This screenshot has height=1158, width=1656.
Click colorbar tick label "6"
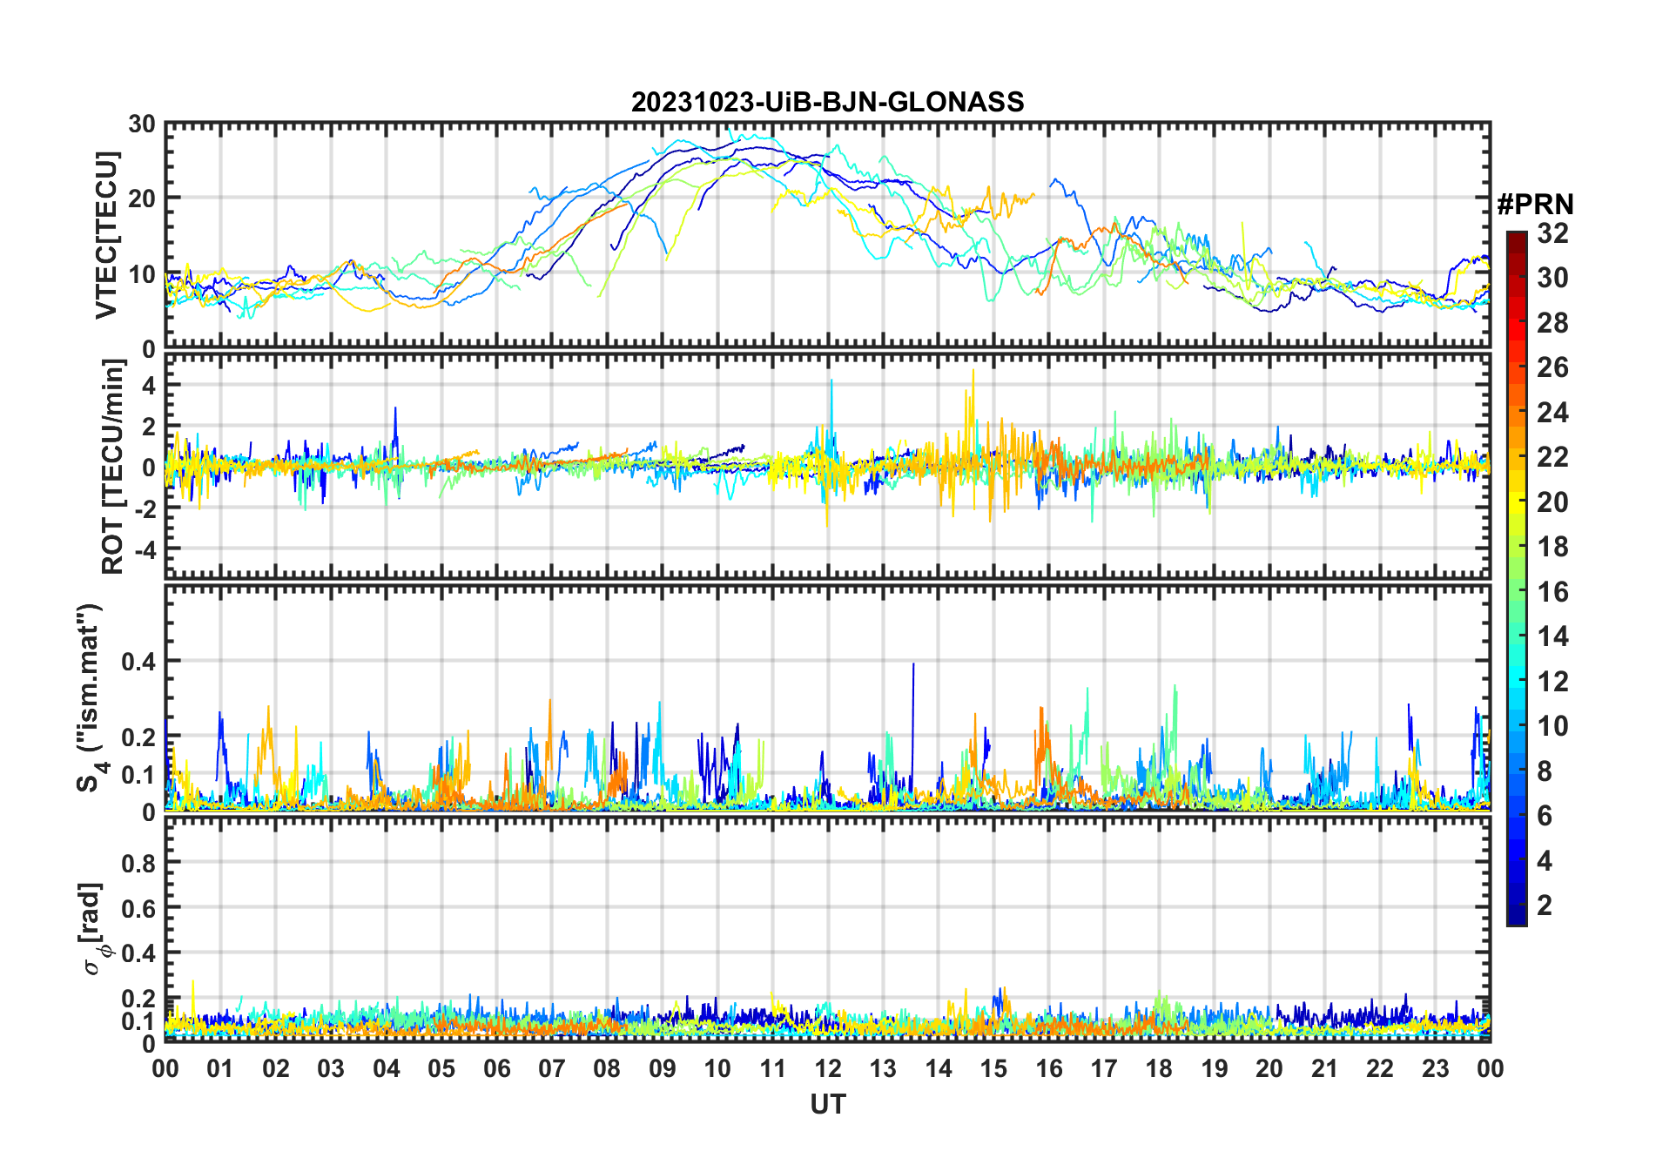pyautogui.click(x=1545, y=816)
